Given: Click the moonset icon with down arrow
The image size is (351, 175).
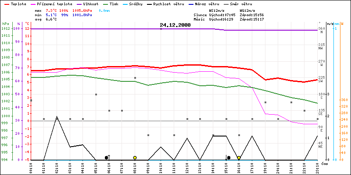Looking at the screenshot, I should 228,157.
